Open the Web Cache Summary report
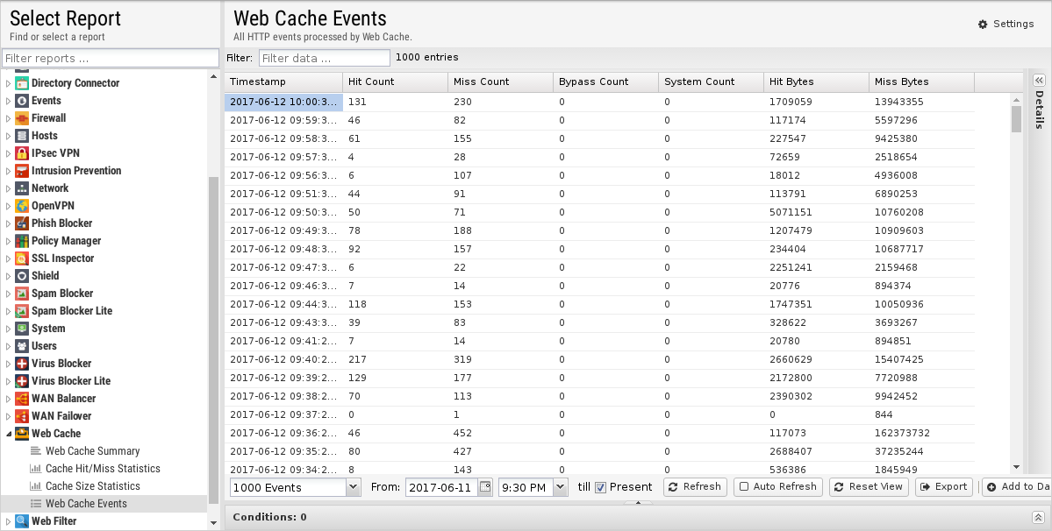The image size is (1052, 531). pos(93,451)
